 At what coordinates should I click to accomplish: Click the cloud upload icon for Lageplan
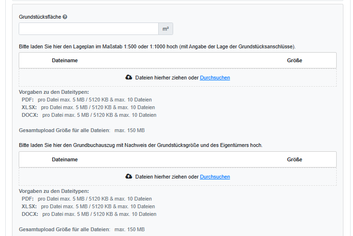[x=129, y=78]
